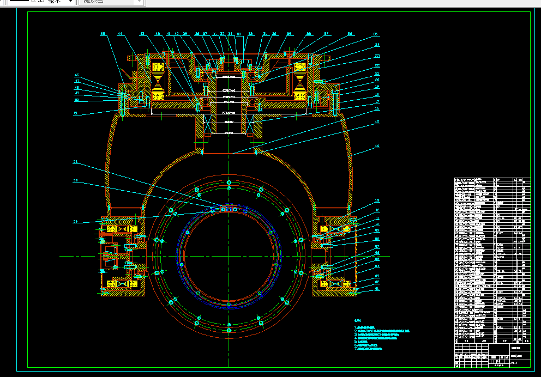Select balloon number 18 label

(x=377, y=94)
